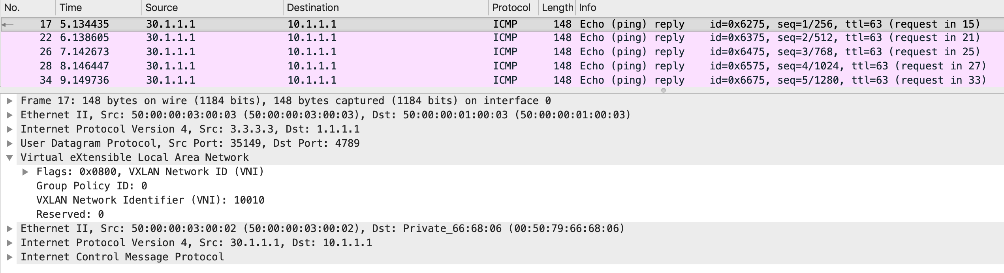Select the VXLAN Network Identifier 10010 field
The width and height of the screenshot is (1004, 273).
150,200
